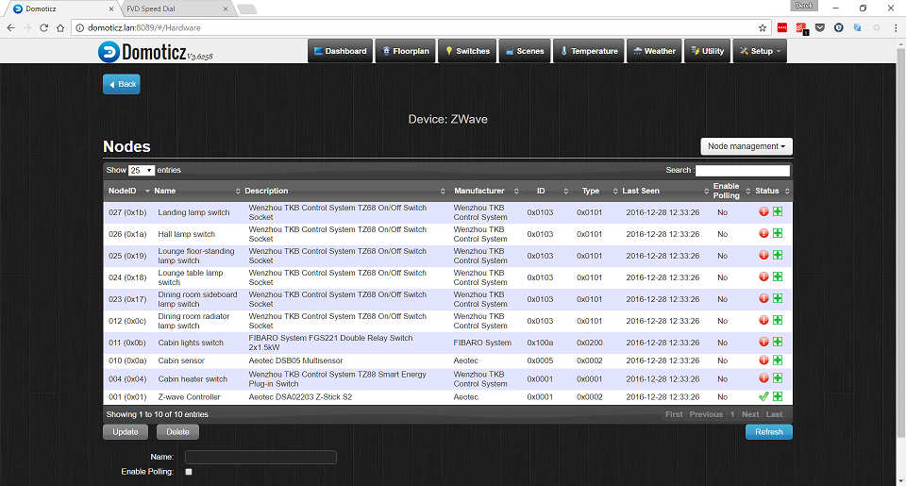Open the Show entries count dropdown
The image size is (906, 486).
142,171
